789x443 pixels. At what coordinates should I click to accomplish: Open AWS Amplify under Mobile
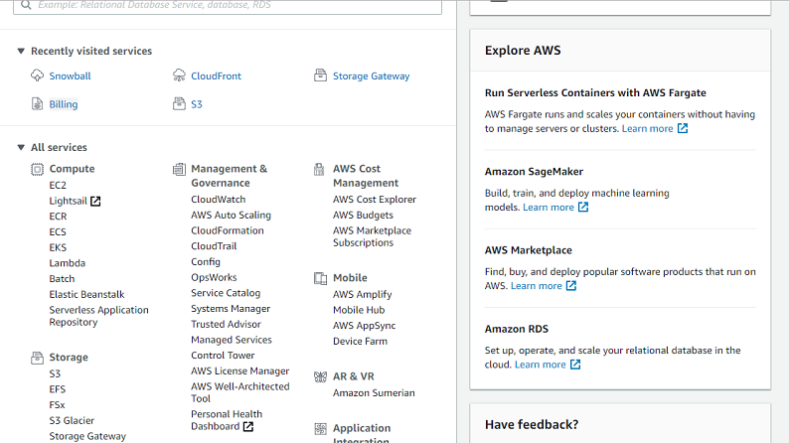point(363,294)
